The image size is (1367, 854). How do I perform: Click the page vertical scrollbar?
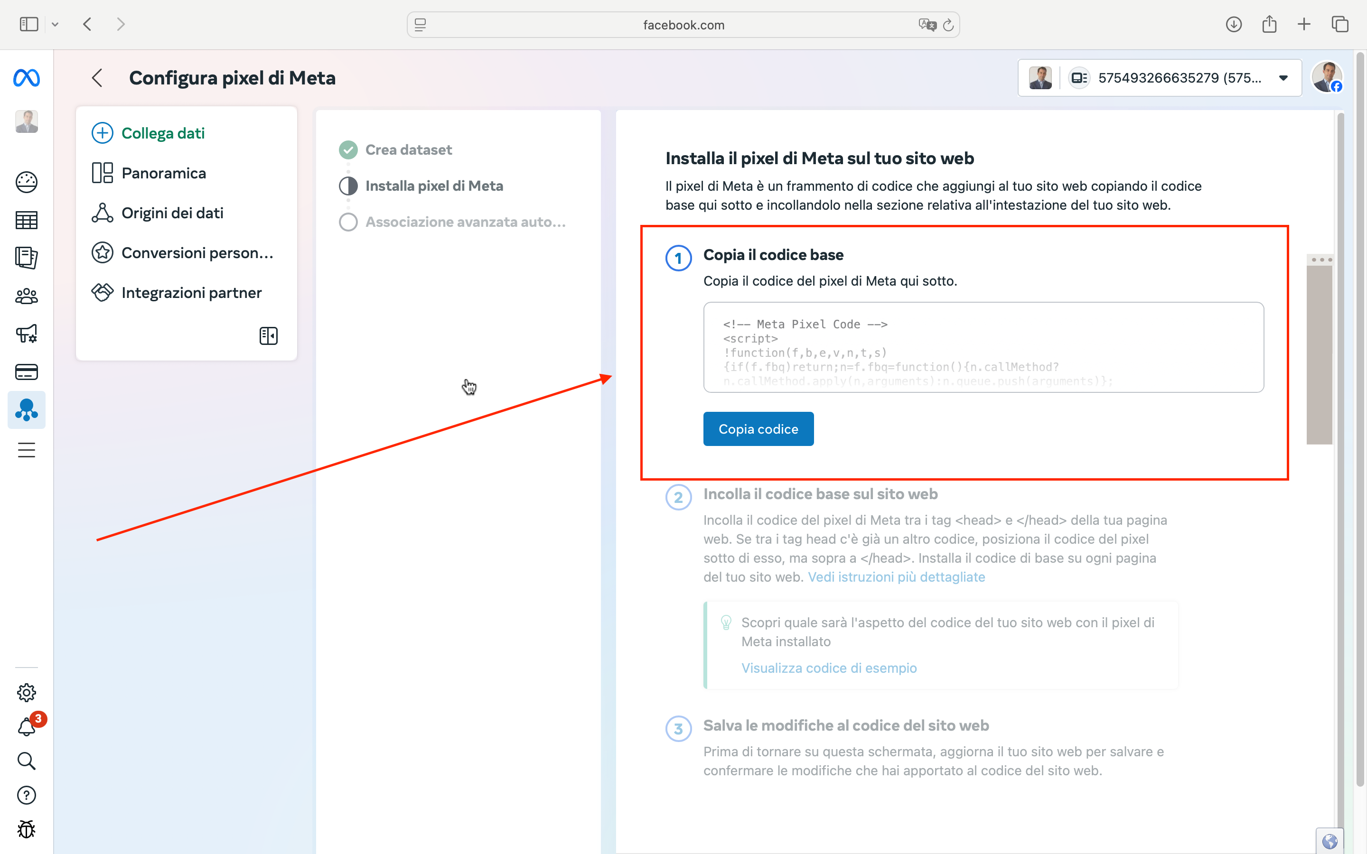1360,418
